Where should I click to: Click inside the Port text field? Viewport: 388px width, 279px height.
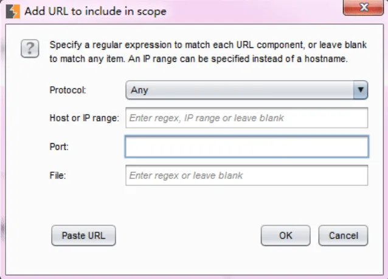[247, 147]
